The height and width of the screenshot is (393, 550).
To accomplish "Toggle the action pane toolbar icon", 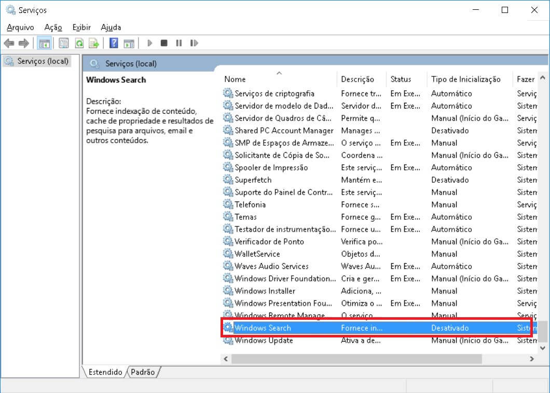I will (129, 43).
